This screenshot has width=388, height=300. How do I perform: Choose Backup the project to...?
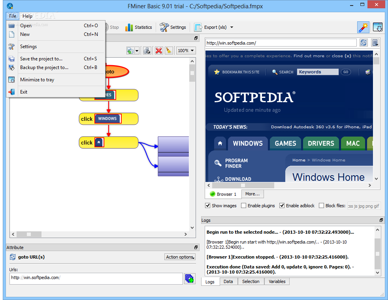click(57, 67)
